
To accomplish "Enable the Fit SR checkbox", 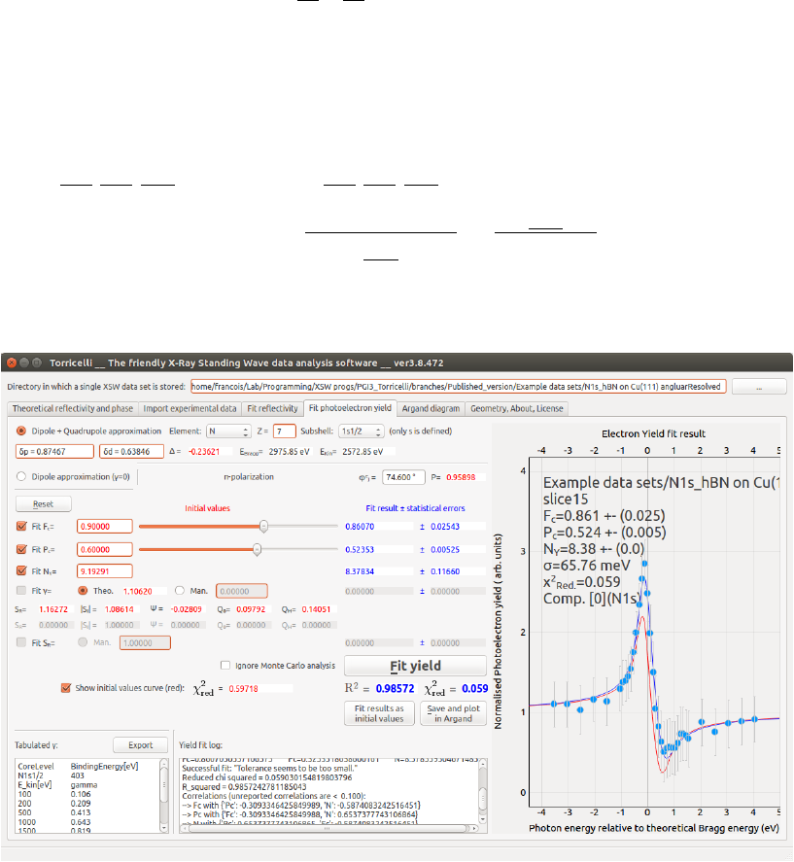I will coord(21,642).
